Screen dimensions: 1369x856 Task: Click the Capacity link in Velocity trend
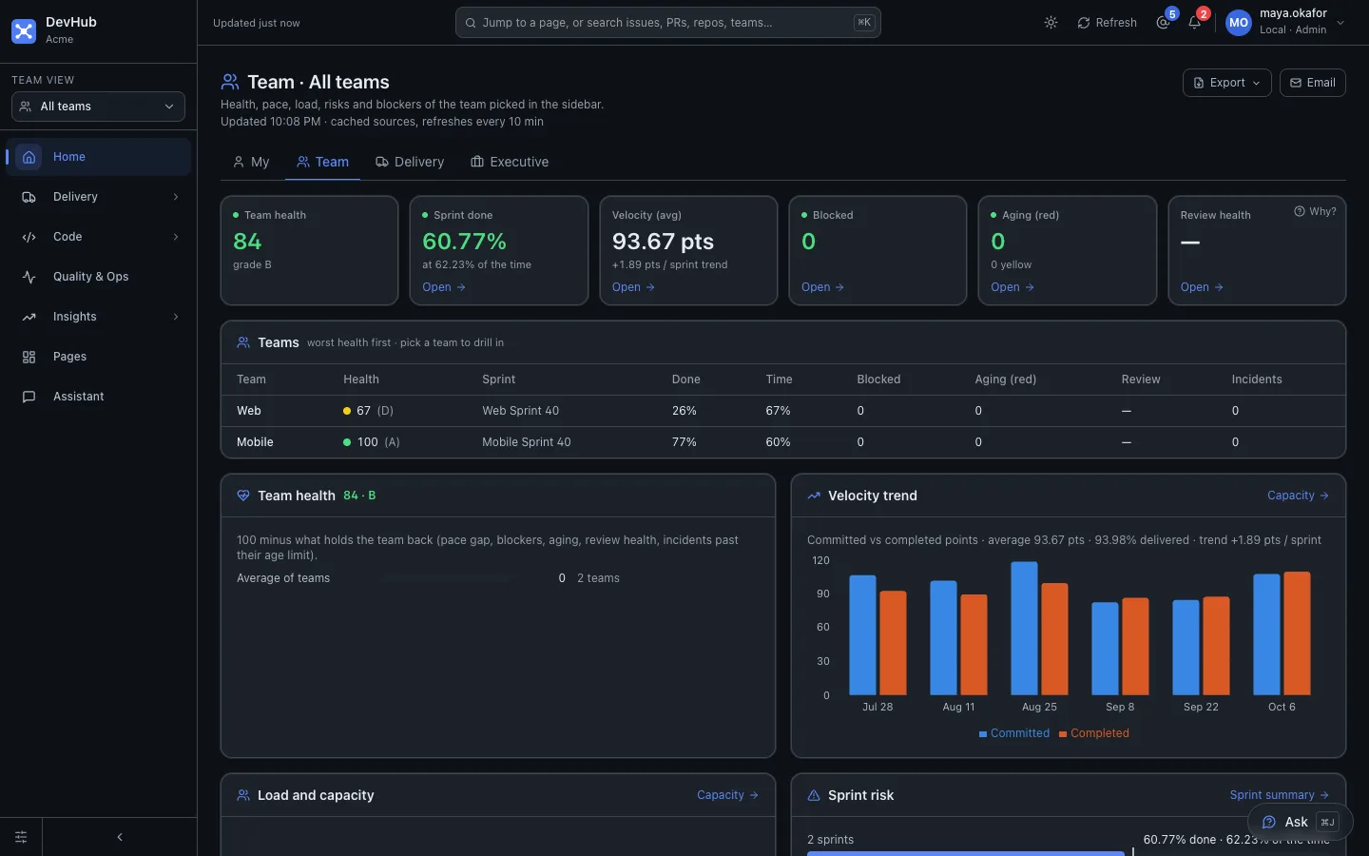(x=1299, y=496)
